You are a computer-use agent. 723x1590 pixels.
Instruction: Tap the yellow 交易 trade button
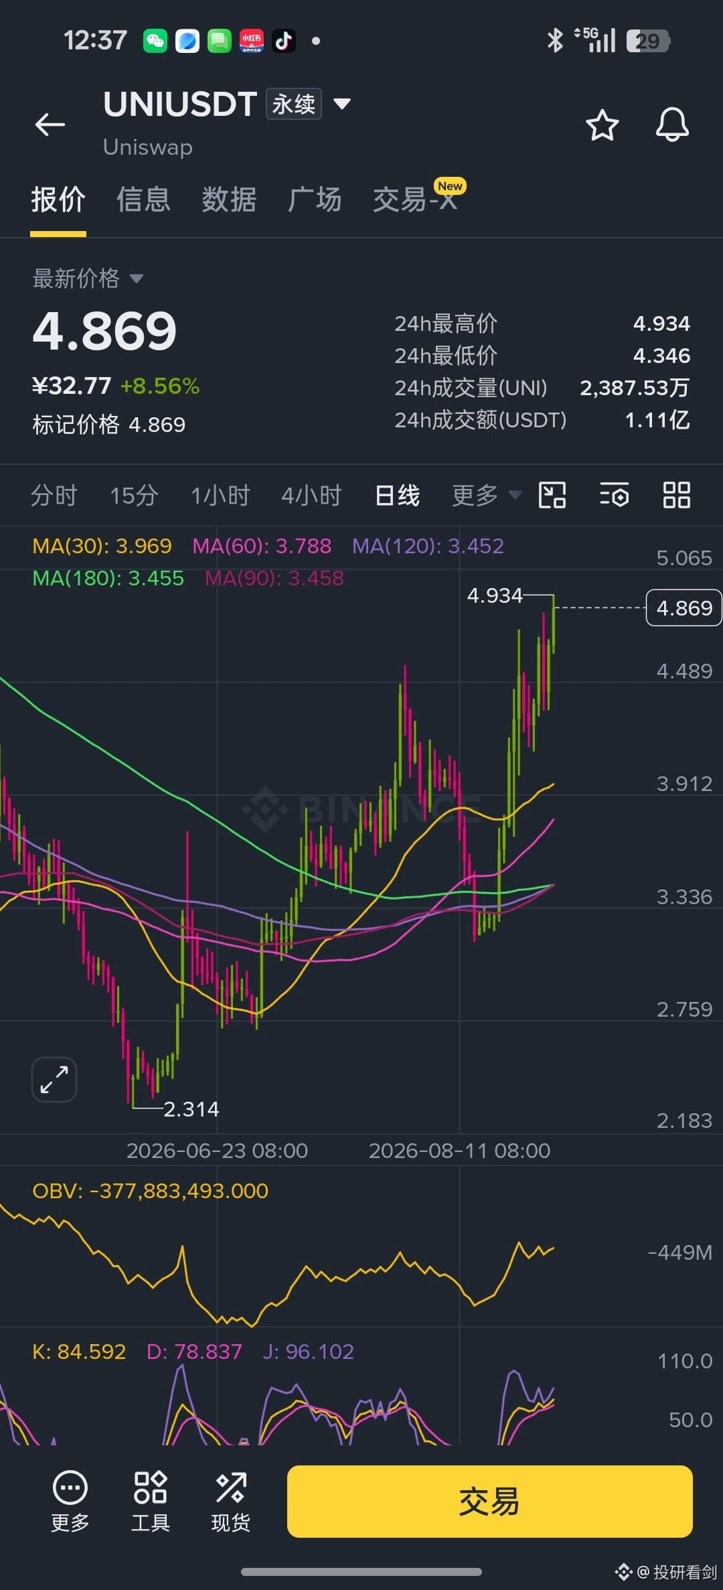490,1502
